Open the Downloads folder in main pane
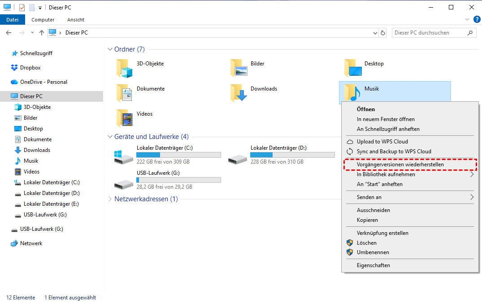The image size is (482, 303). (x=239, y=93)
